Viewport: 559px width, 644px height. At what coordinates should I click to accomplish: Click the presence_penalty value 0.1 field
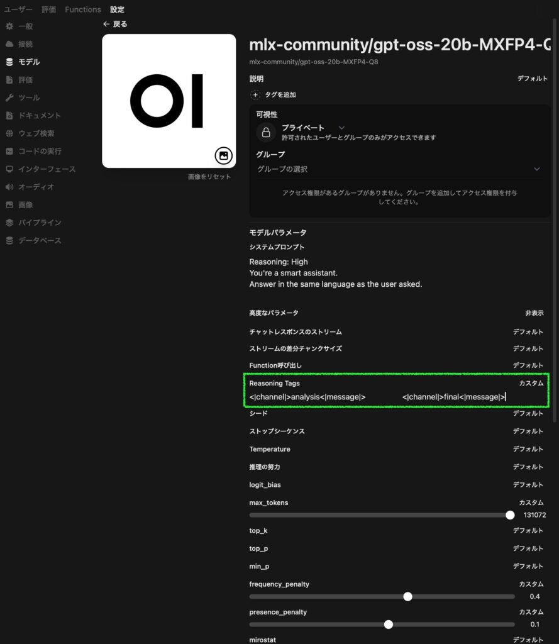[x=534, y=625]
